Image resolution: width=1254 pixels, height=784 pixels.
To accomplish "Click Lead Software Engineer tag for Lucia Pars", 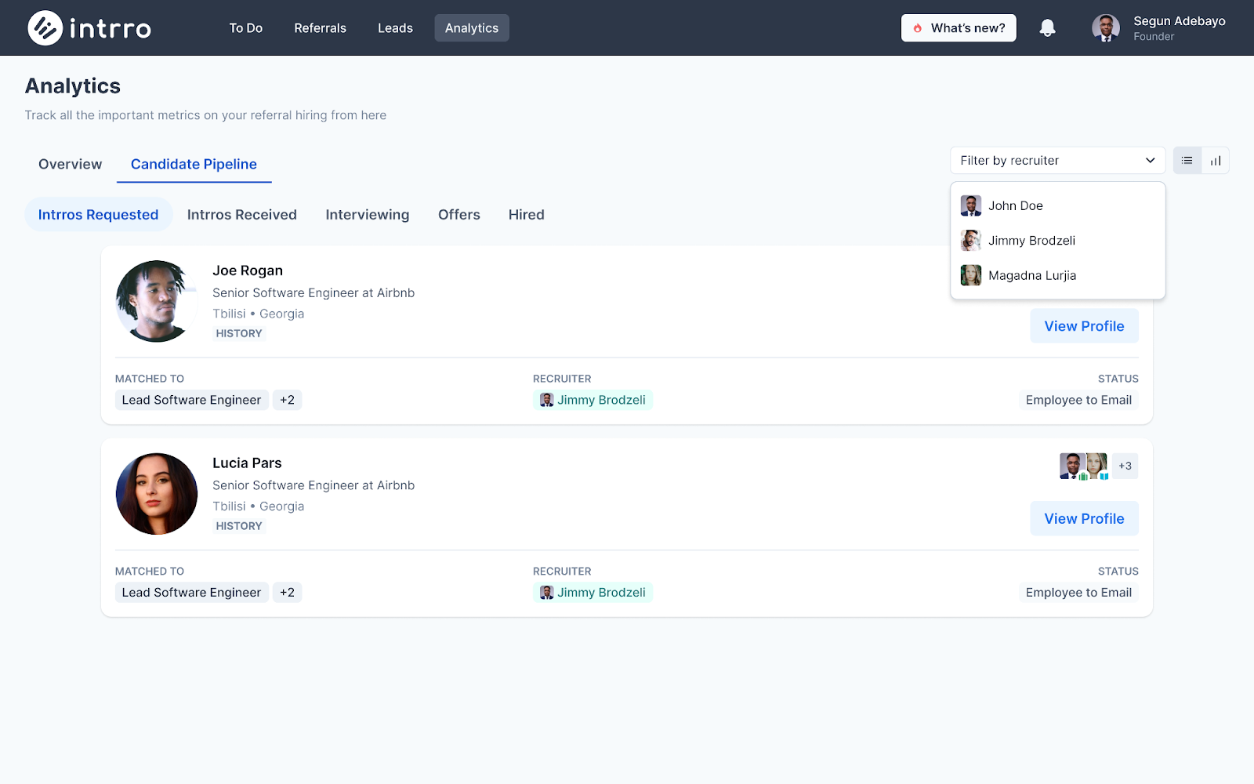I will [191, 593].
